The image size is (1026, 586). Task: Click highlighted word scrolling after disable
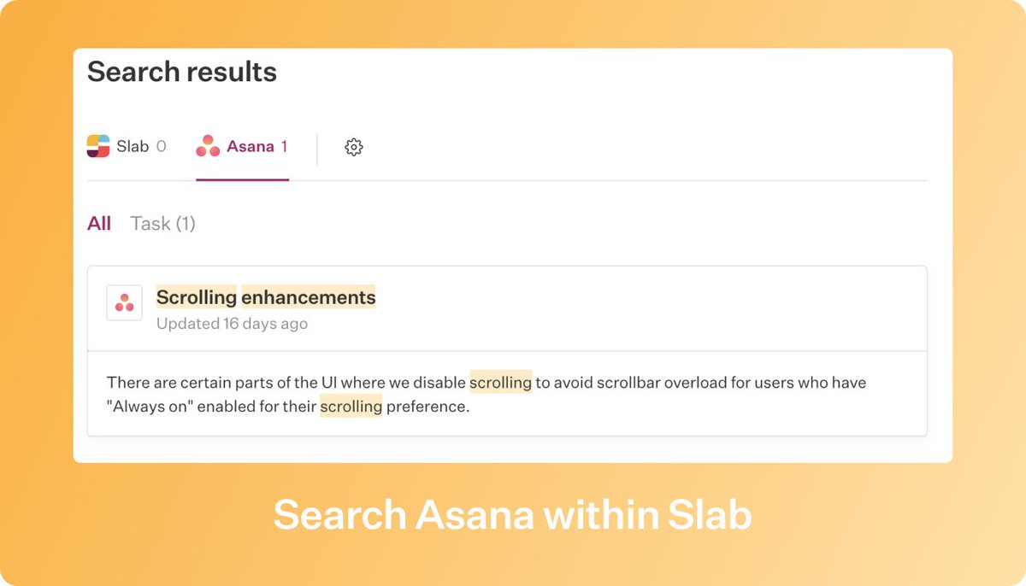(x=501, y=383)
